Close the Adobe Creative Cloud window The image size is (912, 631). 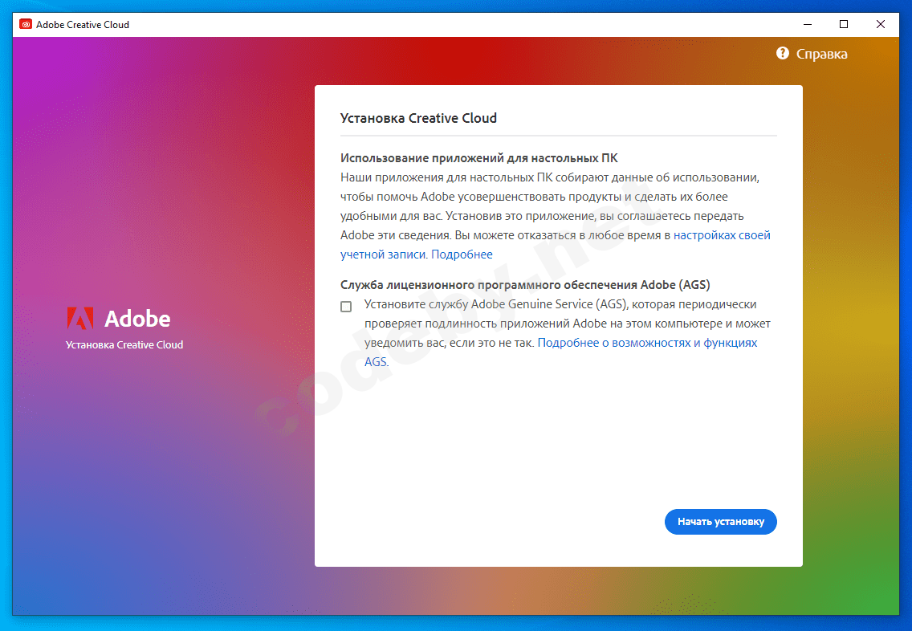880,24
